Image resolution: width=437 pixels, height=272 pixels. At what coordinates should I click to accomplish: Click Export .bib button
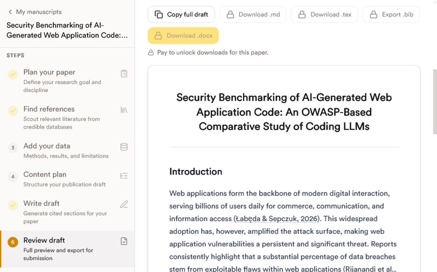coord(391,15)
